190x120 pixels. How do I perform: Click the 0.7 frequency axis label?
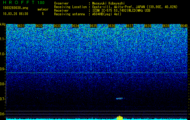(x=3, y=99)
